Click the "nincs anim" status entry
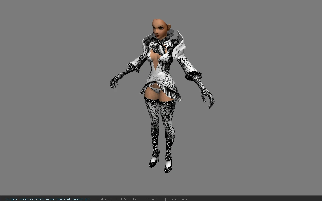The width and height of the screenshot is (322, 201). pyautogui.click(x=179, y=199)
